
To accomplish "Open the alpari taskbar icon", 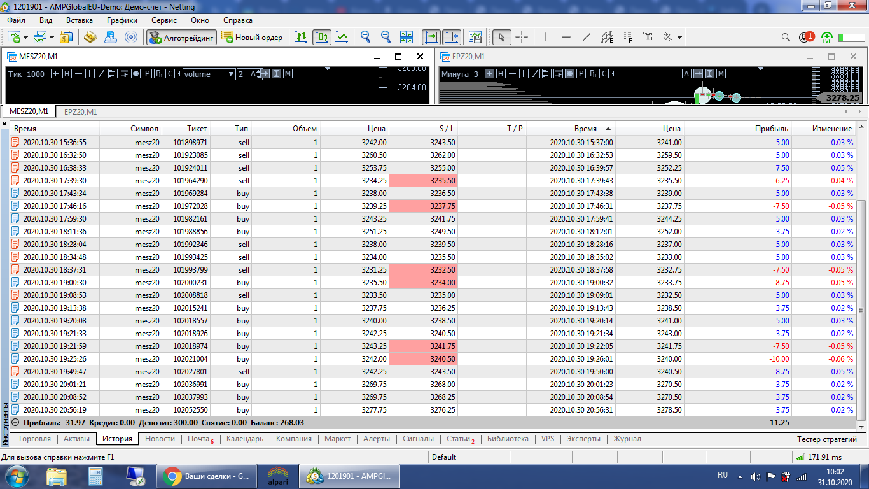I will pyautogui.click(x=277, y=476).
